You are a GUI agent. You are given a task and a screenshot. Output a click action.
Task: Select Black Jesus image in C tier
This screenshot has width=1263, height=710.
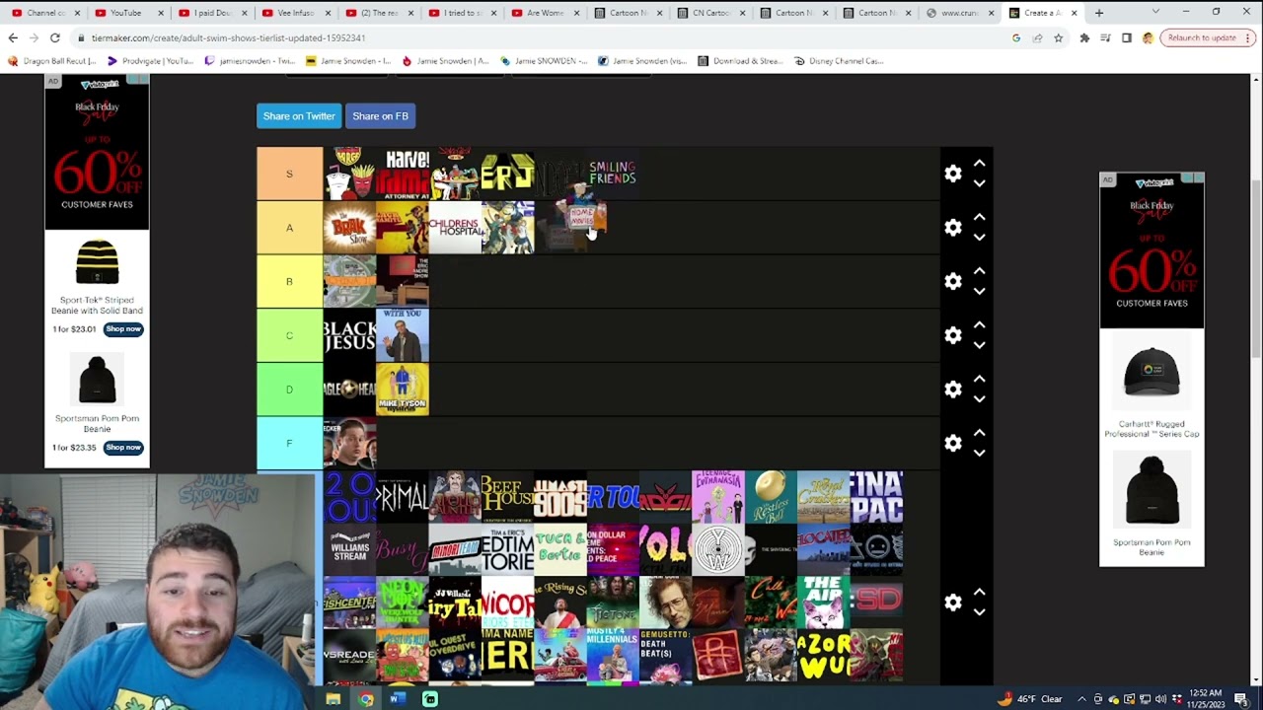tap(349, 335)
